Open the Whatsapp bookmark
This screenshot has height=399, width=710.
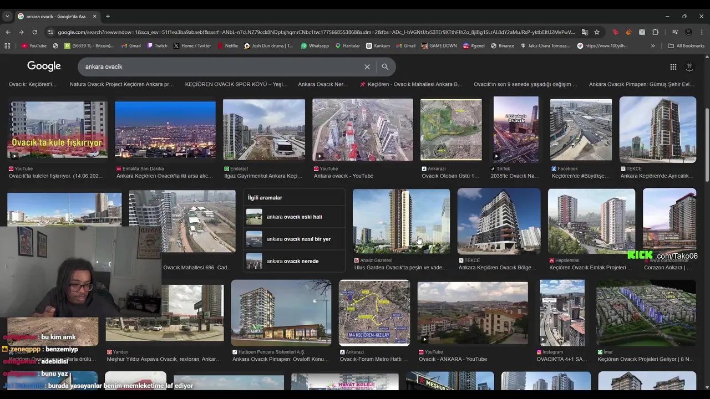(315, 46)
